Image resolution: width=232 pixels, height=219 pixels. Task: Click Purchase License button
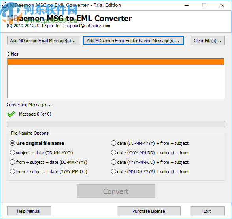[x=149, y=211]
